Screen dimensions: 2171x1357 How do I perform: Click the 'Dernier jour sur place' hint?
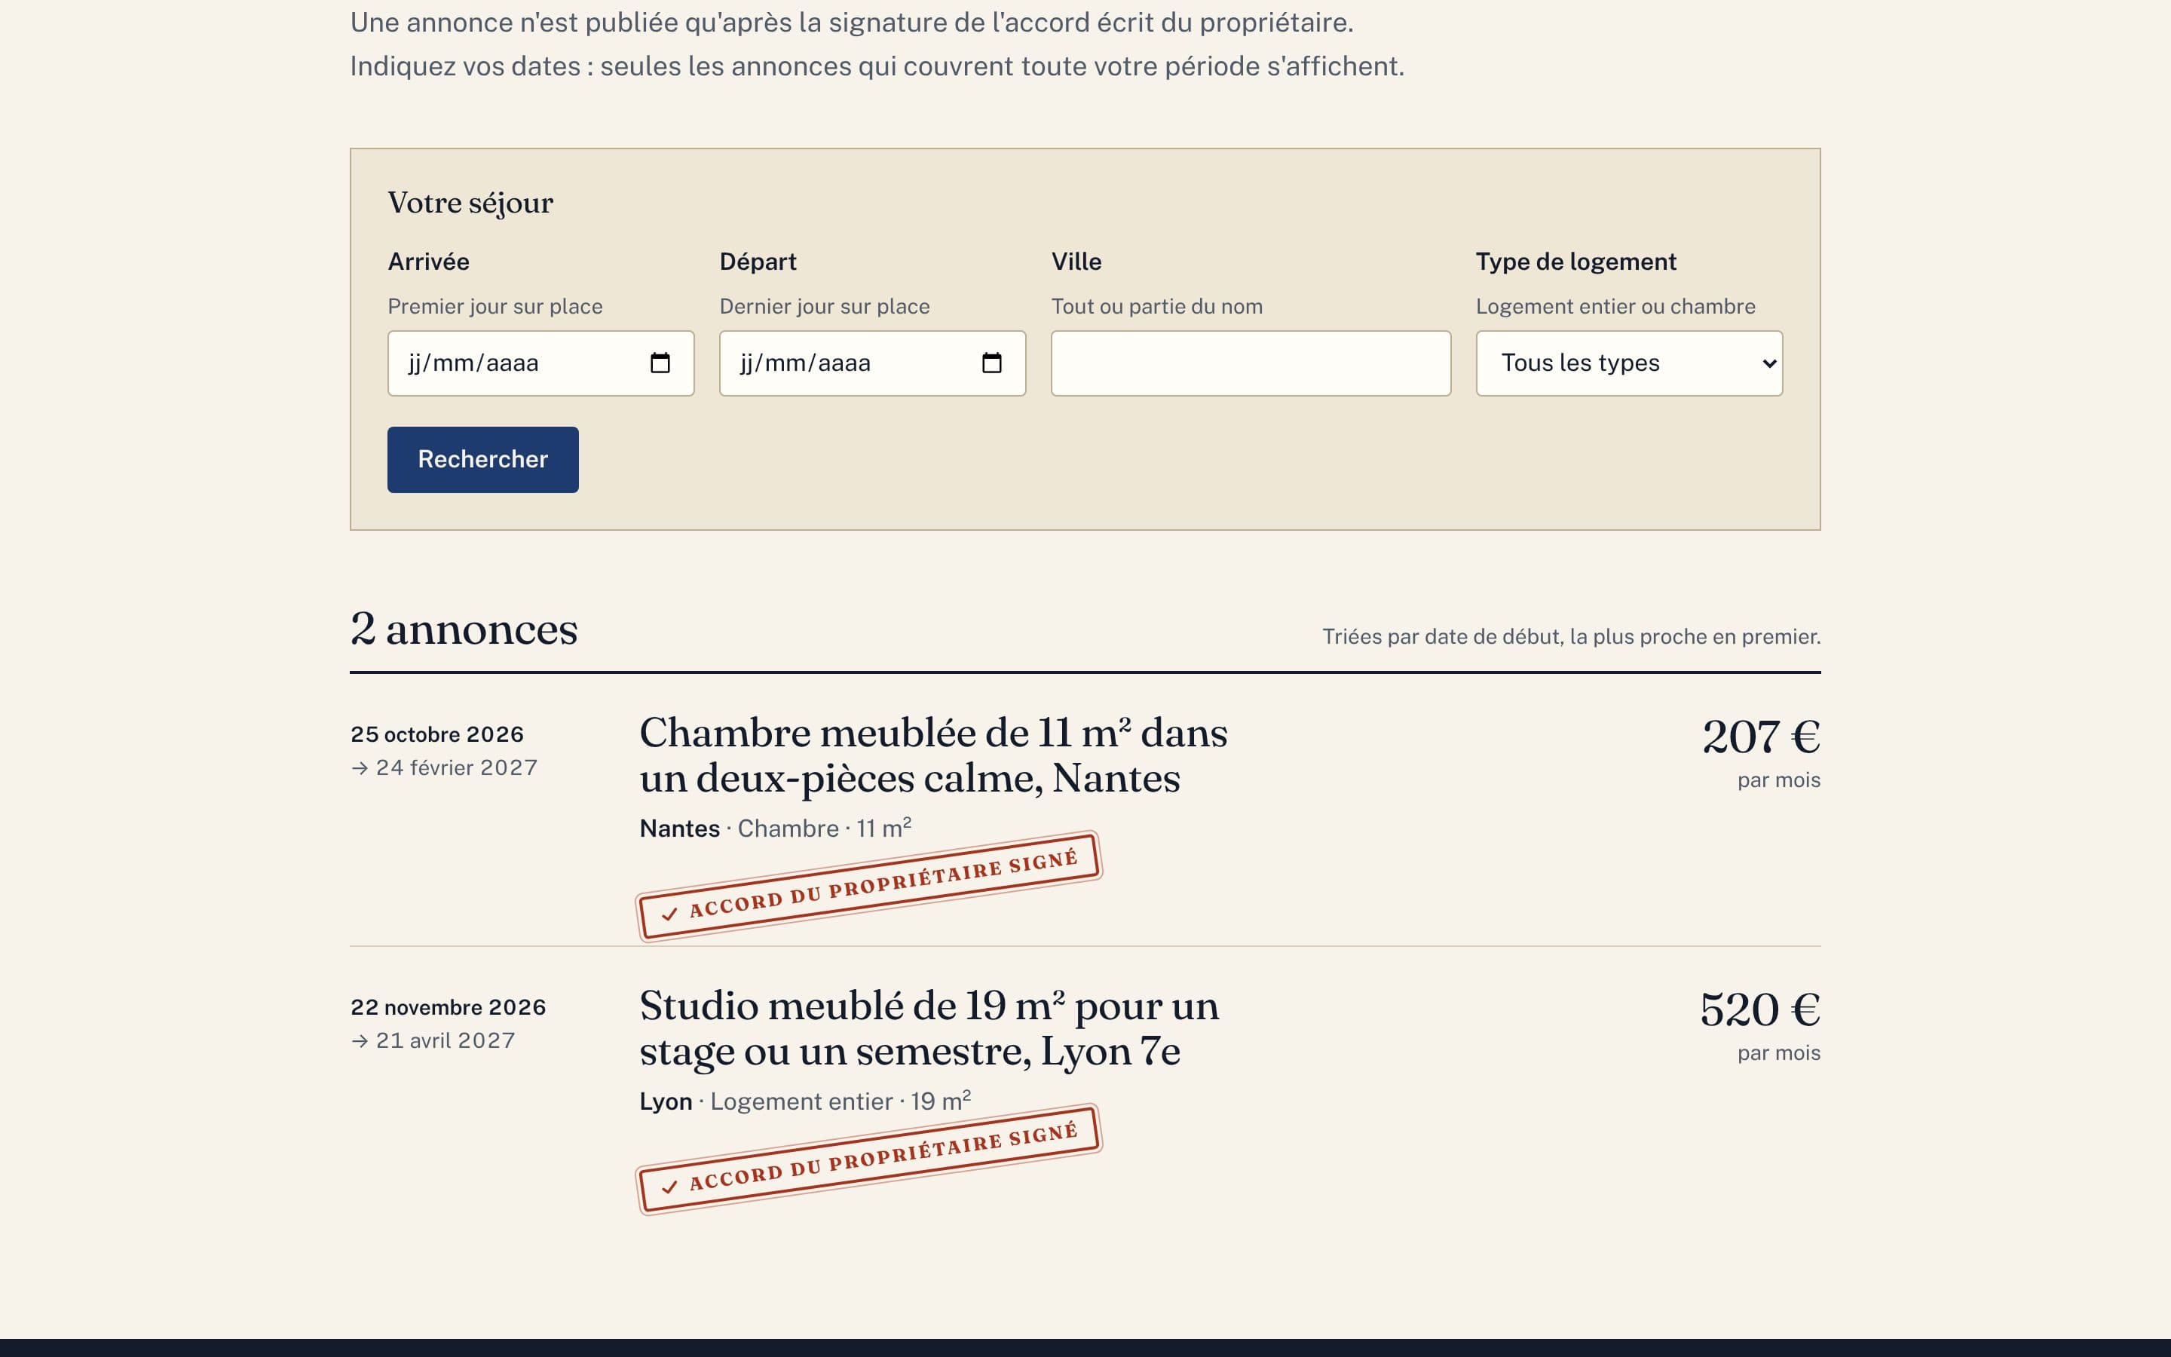(825, 306)
